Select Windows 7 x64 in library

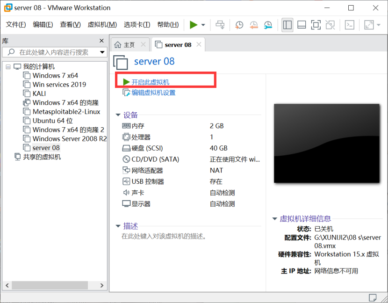pyautogui.click(x=55, y=75)
